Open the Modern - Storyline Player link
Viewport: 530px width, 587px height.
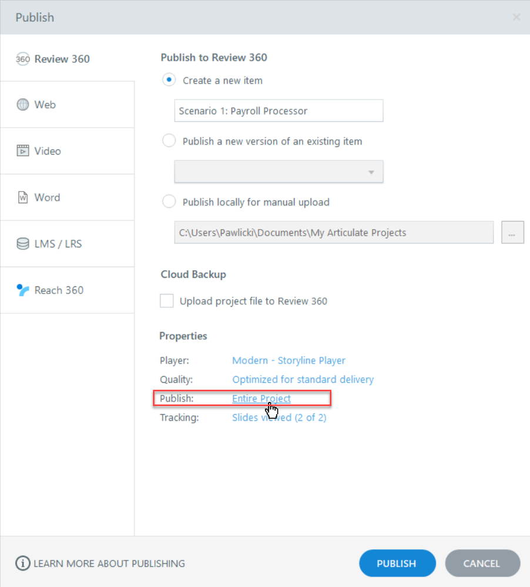289,360
